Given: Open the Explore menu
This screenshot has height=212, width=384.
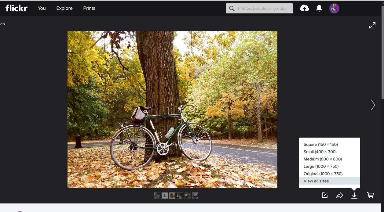Looking at the screenshot, I should click(64, 8).
